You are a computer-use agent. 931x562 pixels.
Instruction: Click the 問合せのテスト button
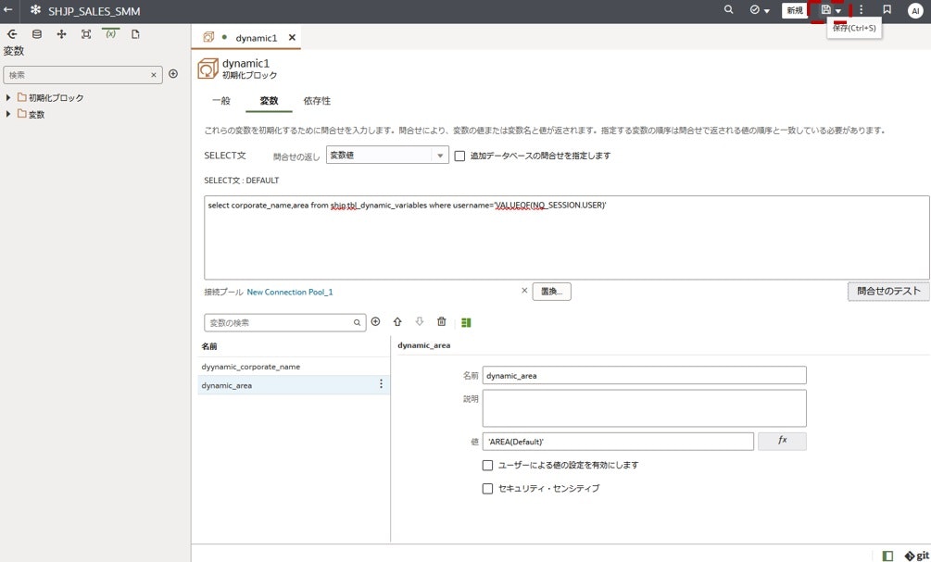[888, 291]
